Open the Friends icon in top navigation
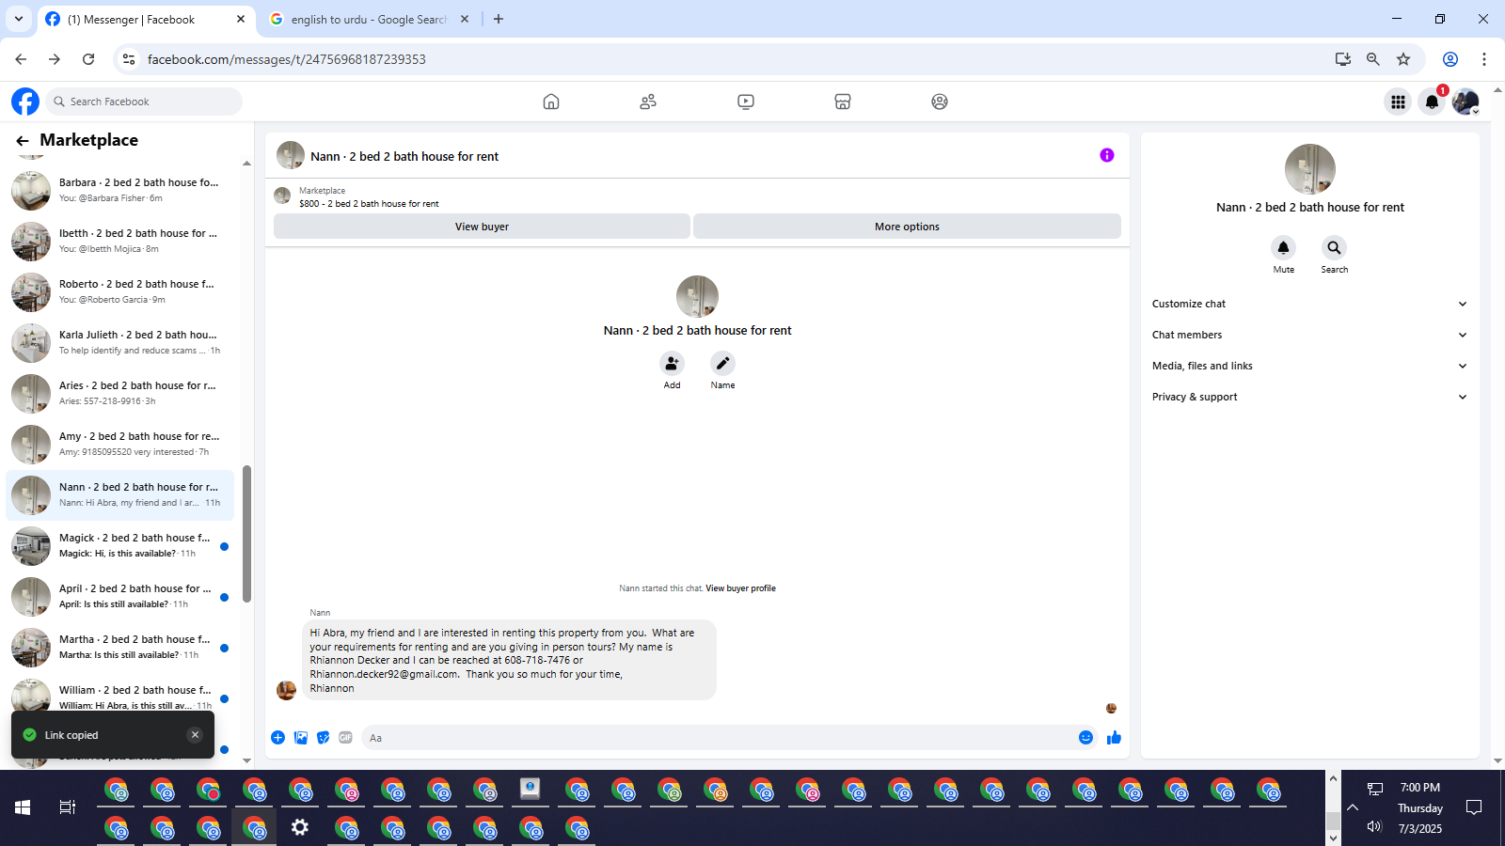This screenshot has width=1505, height=846. click(x=648, y=102)
